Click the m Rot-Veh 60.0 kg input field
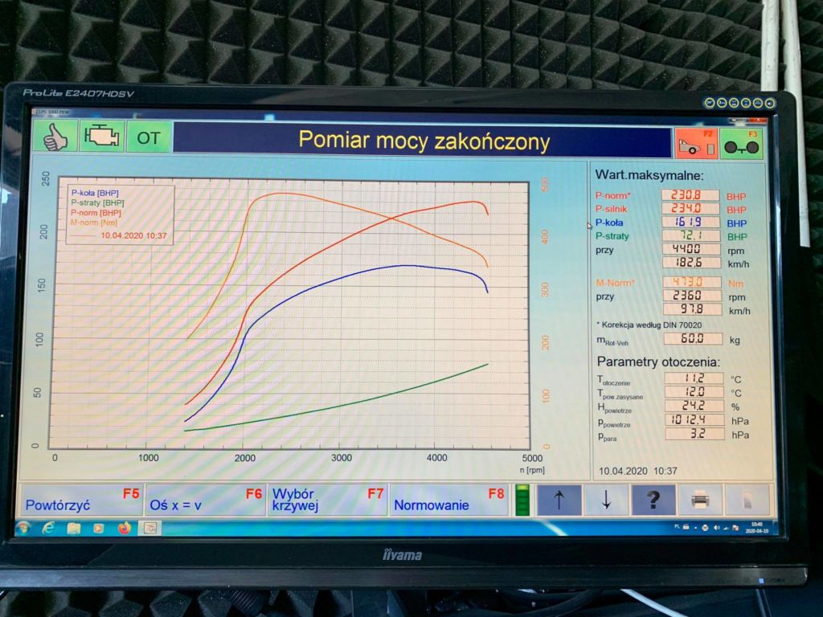Viewport: 823px width, 617px height. [694, 338]
